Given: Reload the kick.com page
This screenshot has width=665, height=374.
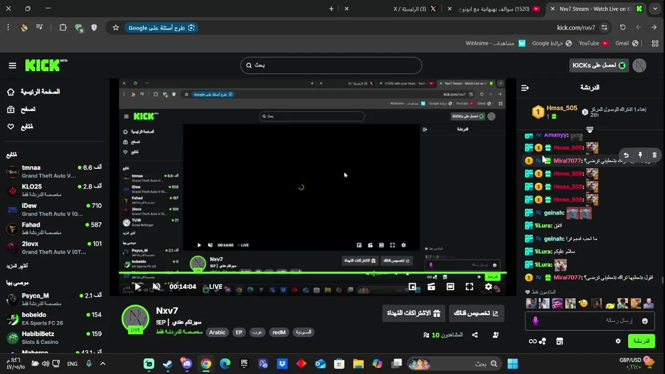Looking at the screenshot, I should click(x=622, y=28).
